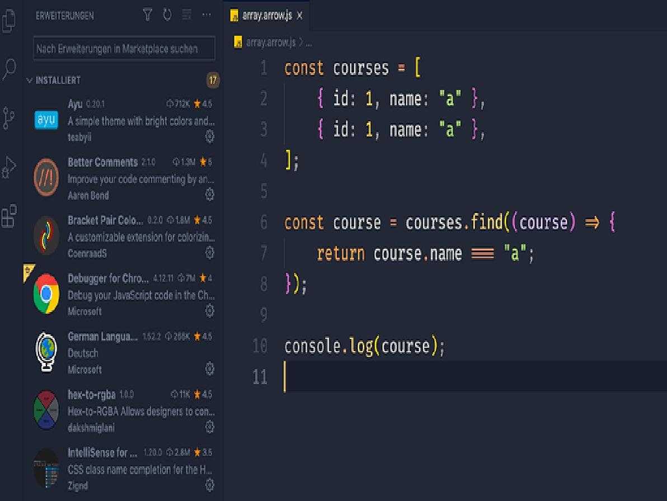Open settings gear for Debugger for Chrome
This screenshot has width=667, height=501.
coord(210,310)
